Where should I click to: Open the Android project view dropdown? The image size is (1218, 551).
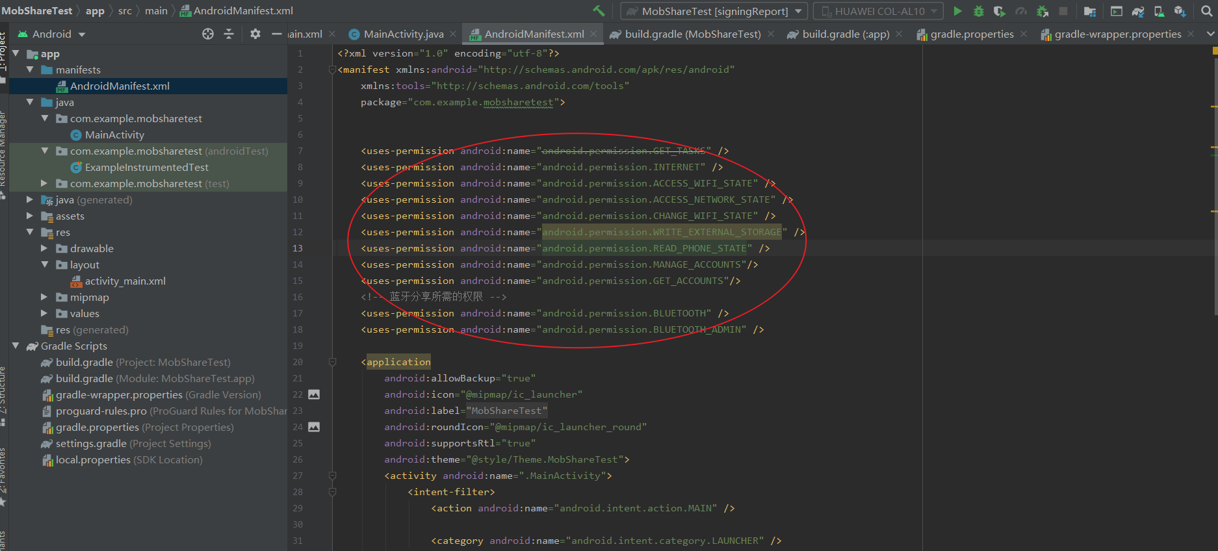(x=52, y=34)
